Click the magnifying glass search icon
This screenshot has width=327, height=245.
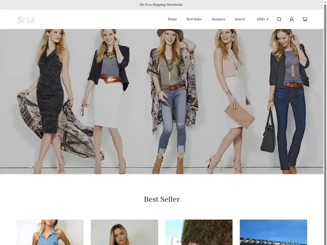pos(279,19)
